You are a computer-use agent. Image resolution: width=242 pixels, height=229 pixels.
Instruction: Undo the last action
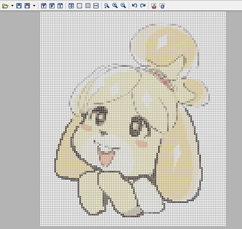coord(135,6)
